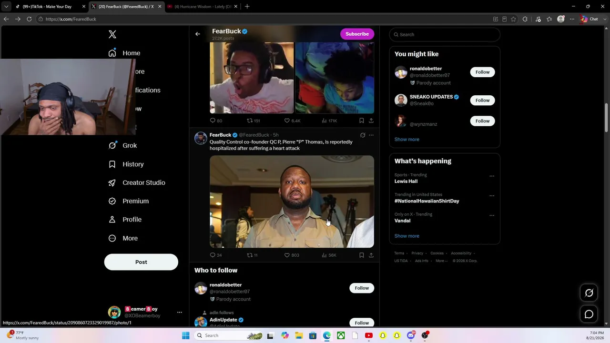The image size is (610, 343).
Task: Add this page to browser favorites
Action: coord(513,19)
